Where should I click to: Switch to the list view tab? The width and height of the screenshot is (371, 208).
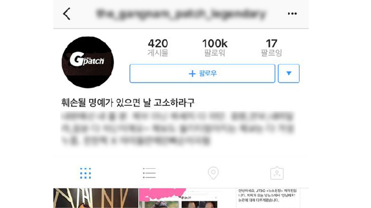click(x=149, y=173)
